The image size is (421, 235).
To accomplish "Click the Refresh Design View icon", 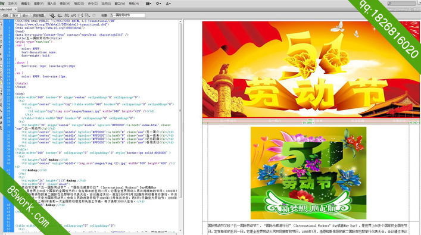I will pos(94,15).
